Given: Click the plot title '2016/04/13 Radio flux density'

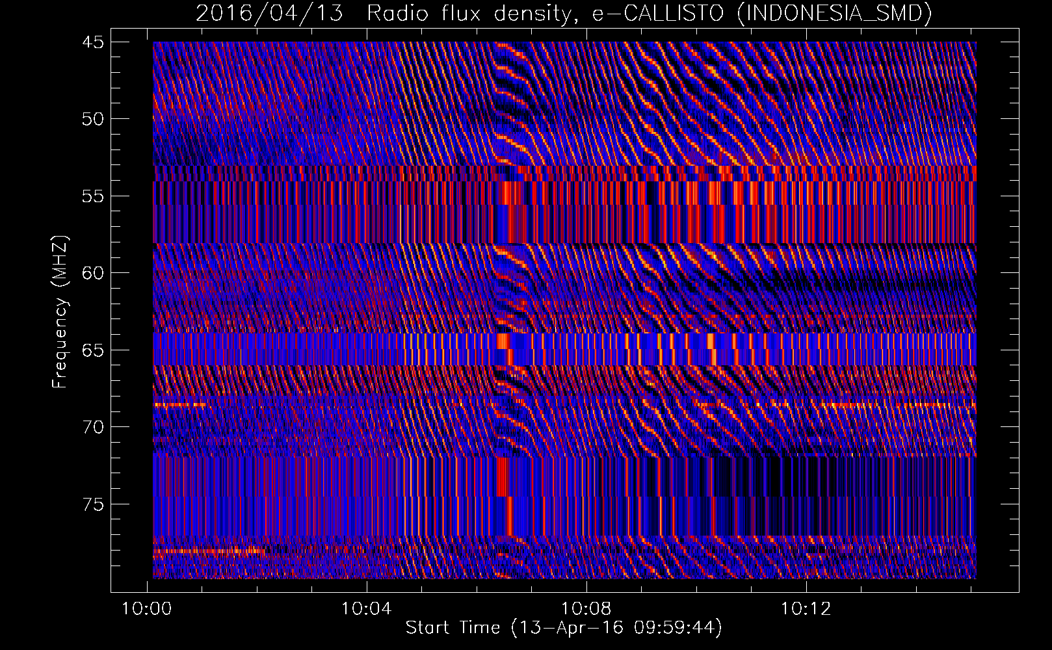Looking at the screenshot, I should pos(564,13).
